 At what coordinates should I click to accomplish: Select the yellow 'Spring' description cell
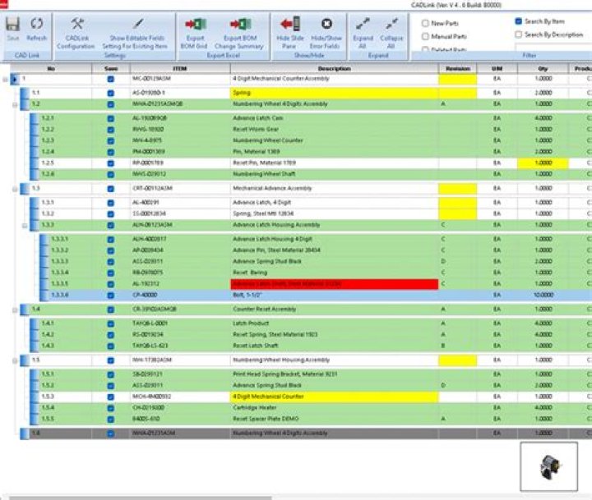pos(335,93)
